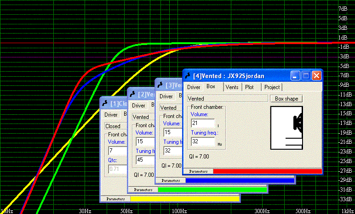The height and width of the screenshot is (214, 355).
Task: Click the 30Hz frequency axis label
Action: coord(85,211)
